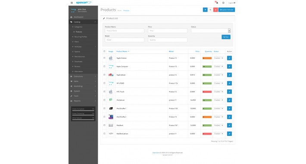The width and height of the screenshot is (306, 164).
Task: Sort by Price column header
Action: point(197,51)
